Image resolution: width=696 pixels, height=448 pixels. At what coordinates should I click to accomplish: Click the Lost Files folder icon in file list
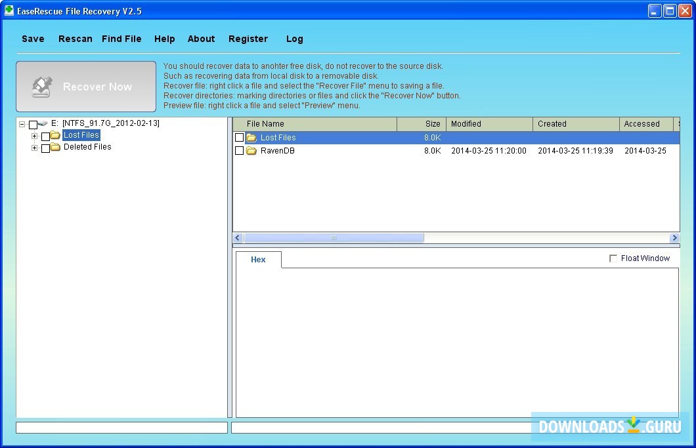coord(251,138)
